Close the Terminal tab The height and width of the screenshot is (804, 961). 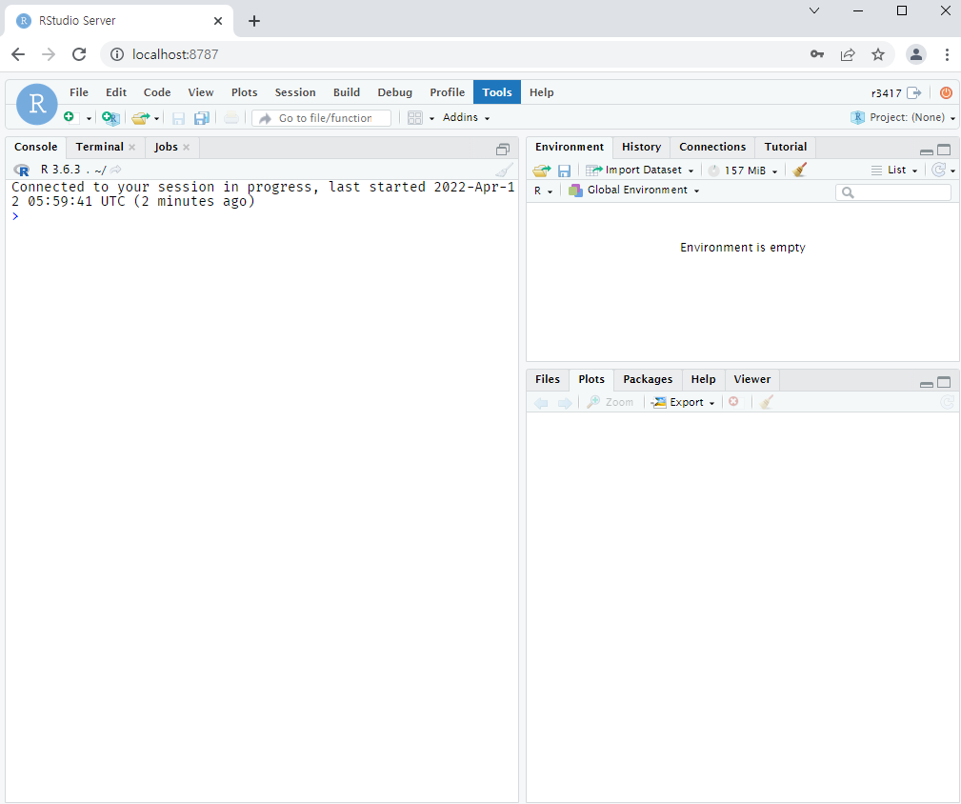(131, 147)
